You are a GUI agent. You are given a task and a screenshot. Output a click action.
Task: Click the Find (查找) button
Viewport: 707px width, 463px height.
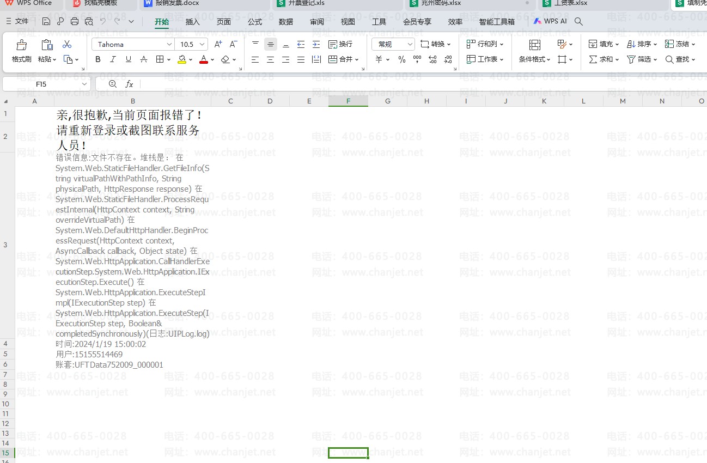pyautogui.click(x=680, y=59)
